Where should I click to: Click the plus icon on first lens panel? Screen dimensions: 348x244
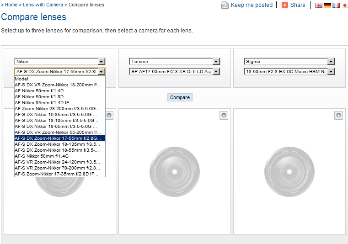pos(109,115)
